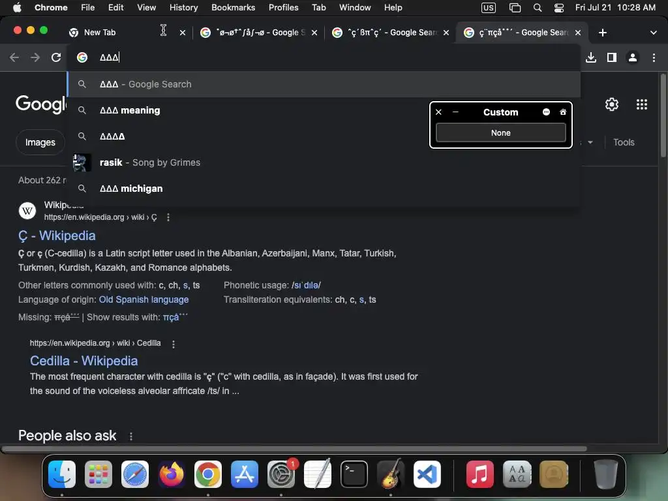Go forward to the next page
668x501 pixels.
(x=35, y=57)
